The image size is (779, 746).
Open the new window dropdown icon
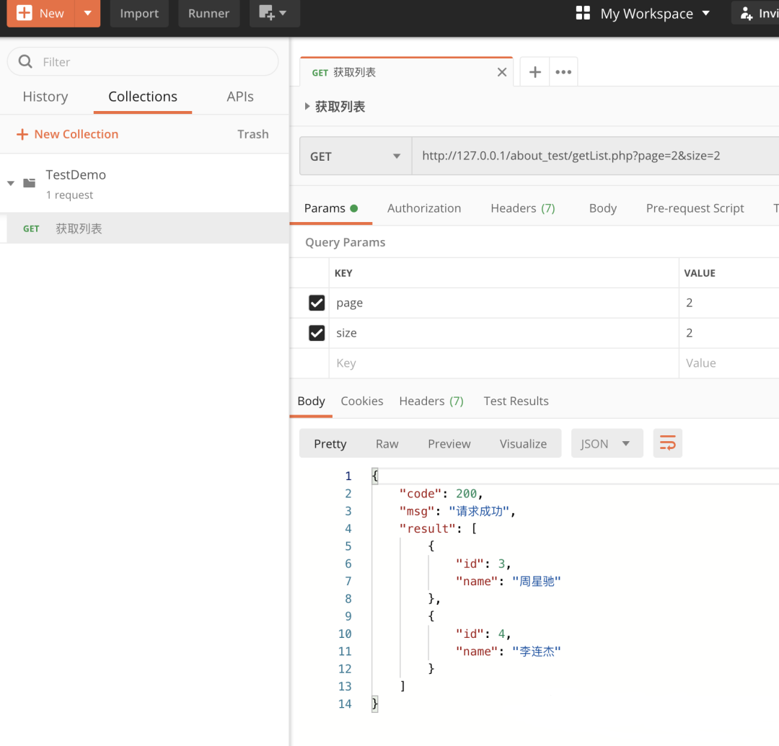click(274, 13)
